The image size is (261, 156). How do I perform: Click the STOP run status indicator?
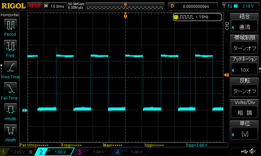[x=35, y=6]
